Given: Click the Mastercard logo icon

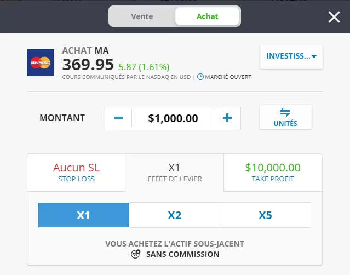Looking at the screenshot, I should 40,62.
